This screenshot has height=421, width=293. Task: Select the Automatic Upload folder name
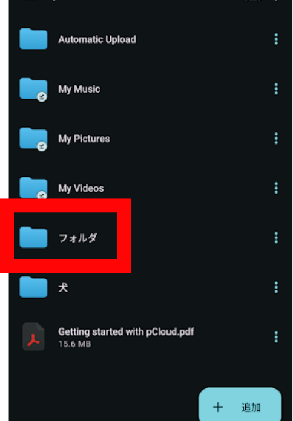[97, 40]
